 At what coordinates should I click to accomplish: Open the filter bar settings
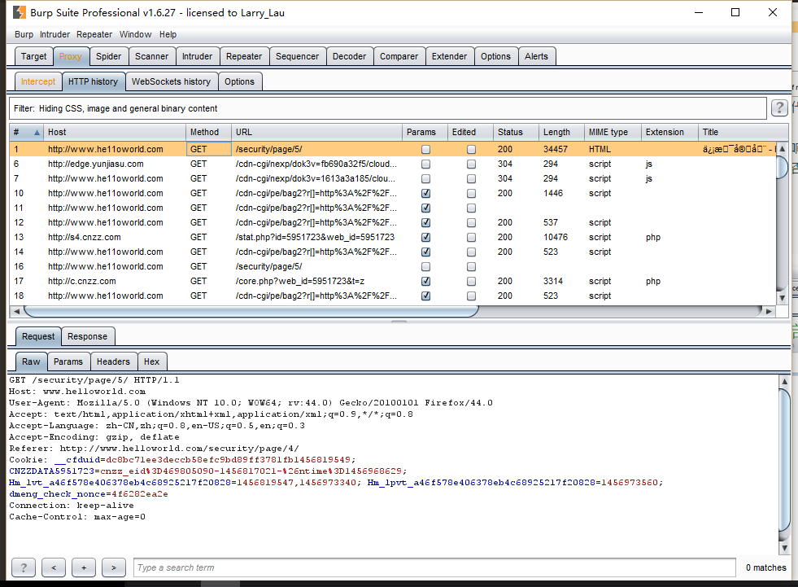pyautogui.click(x=388, y=108)
